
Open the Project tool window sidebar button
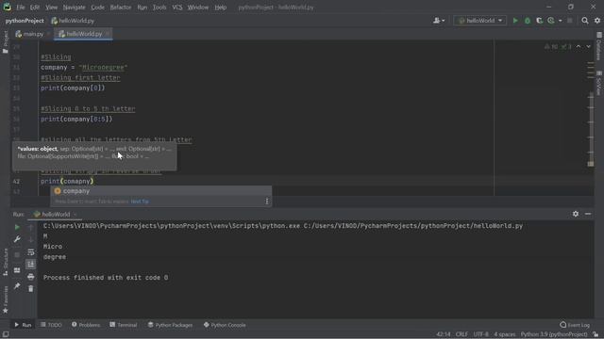click(5, 41)
